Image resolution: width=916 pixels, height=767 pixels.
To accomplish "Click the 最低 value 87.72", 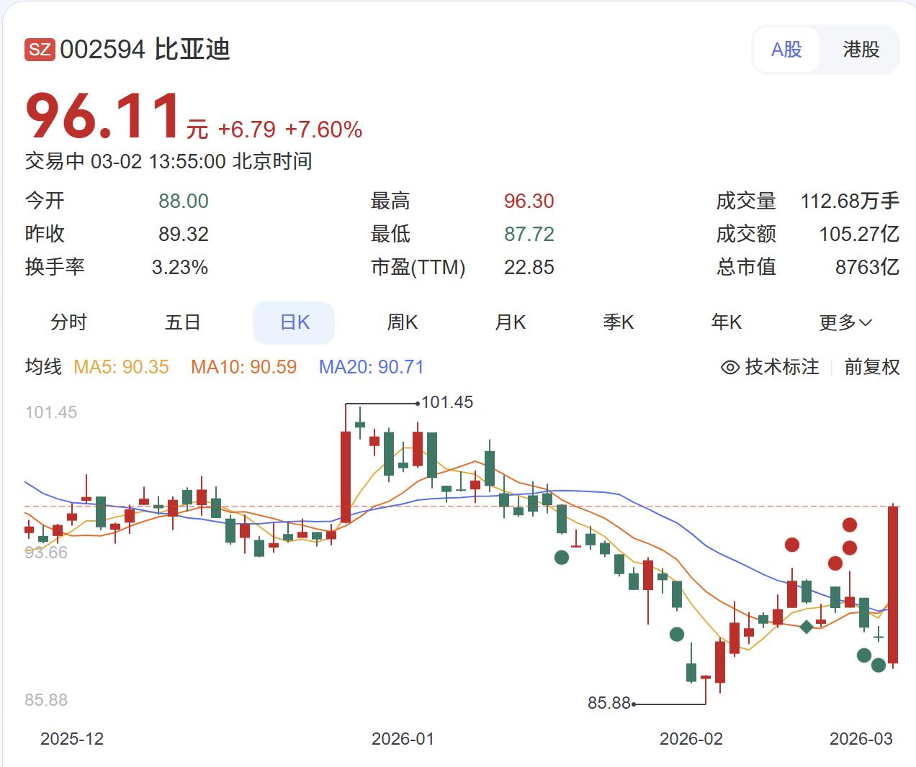I will coord(529,235).
